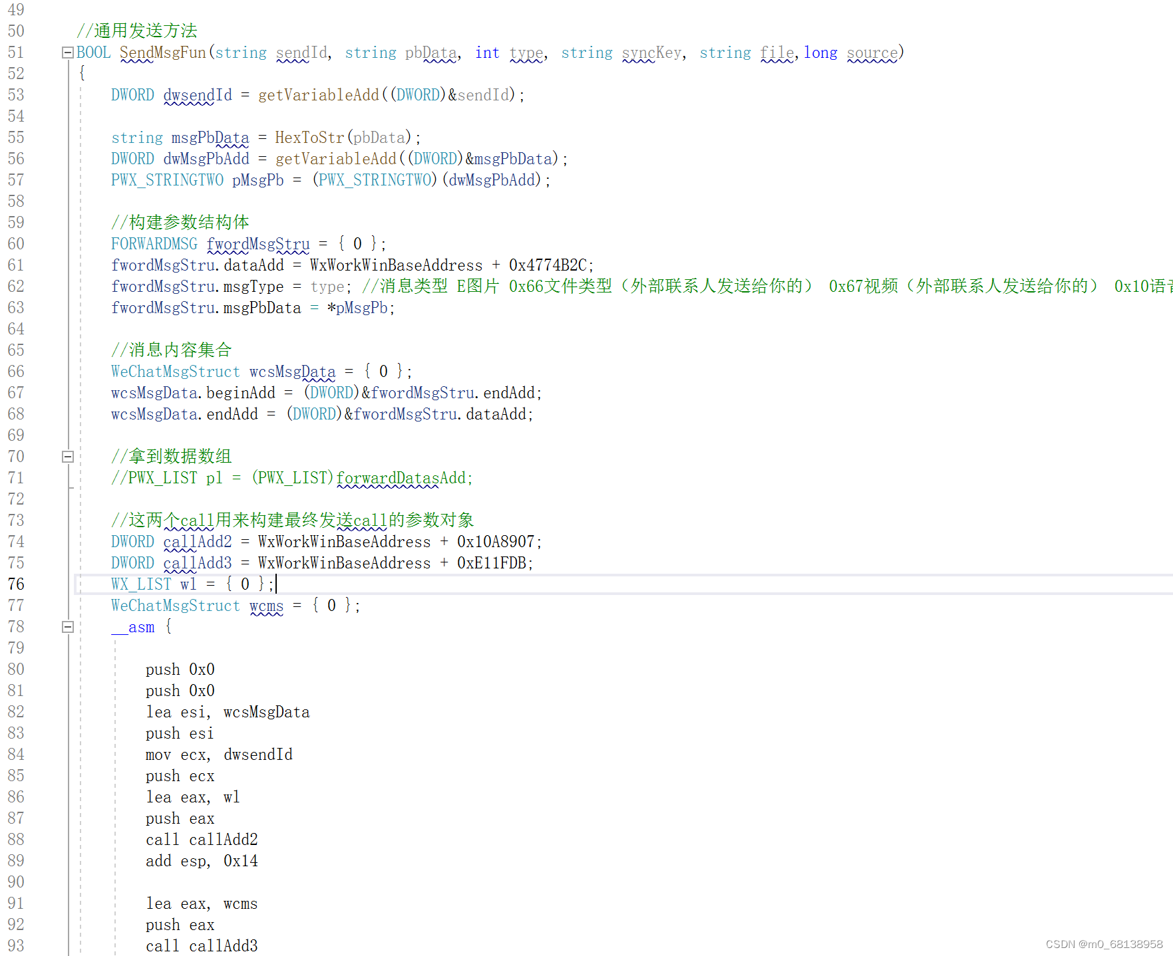Click line number 51 in the gutter
1173x956 pixels.
point(16,53)
